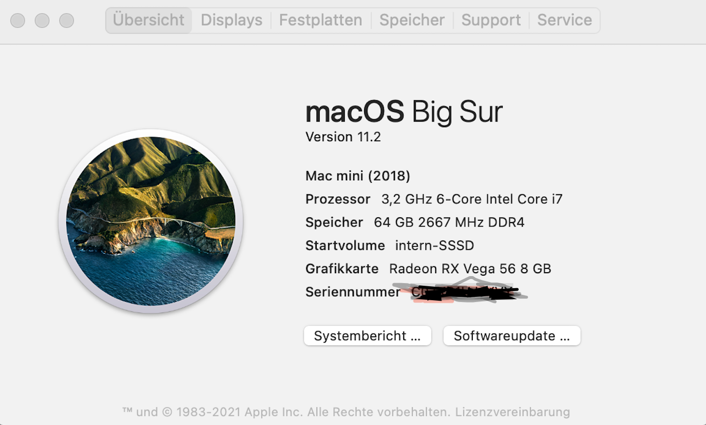Select the Festplatten tab
The width and height of the screenshot is (706, 425).
[320, 20]
